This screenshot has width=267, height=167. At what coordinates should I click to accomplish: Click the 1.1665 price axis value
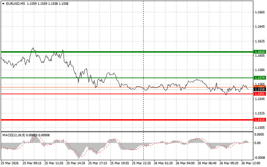click(x=260, y=12)
